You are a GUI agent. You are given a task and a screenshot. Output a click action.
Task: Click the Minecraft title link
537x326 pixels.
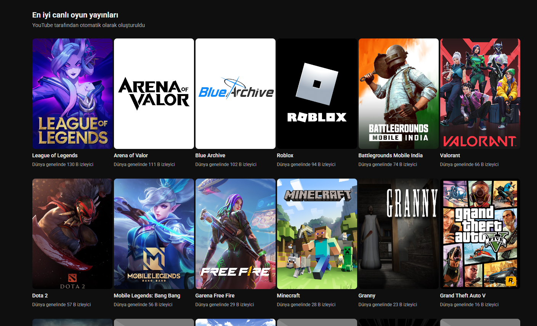click(x=289, y=296)
